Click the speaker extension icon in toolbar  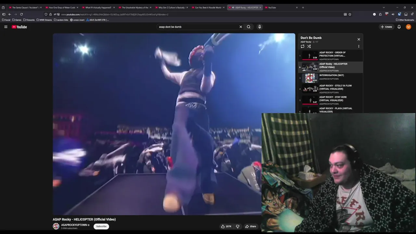point(393,14)
